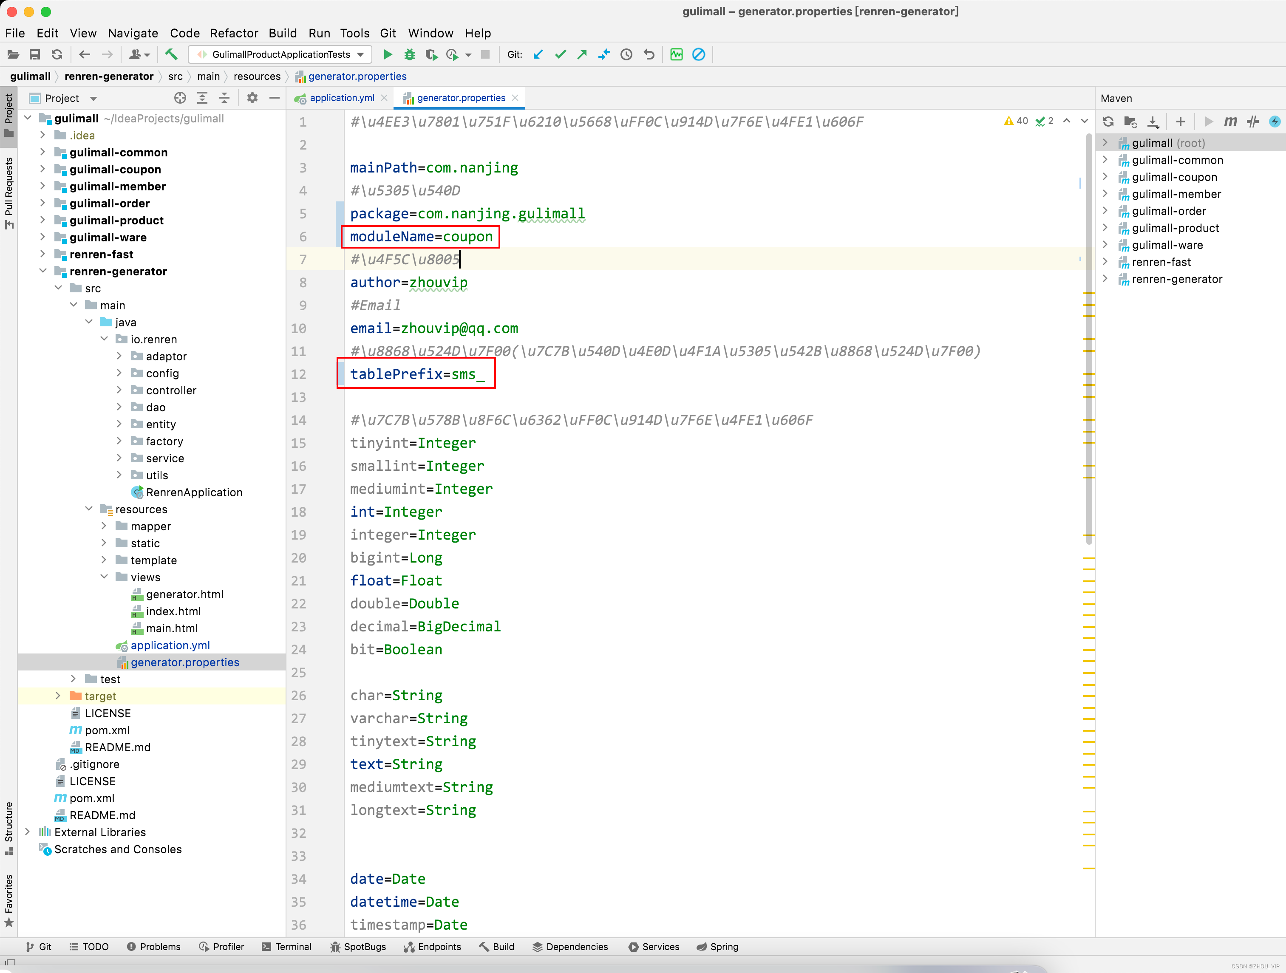
Task: Click Git update project arrow icon
Action: coord(538,55)
